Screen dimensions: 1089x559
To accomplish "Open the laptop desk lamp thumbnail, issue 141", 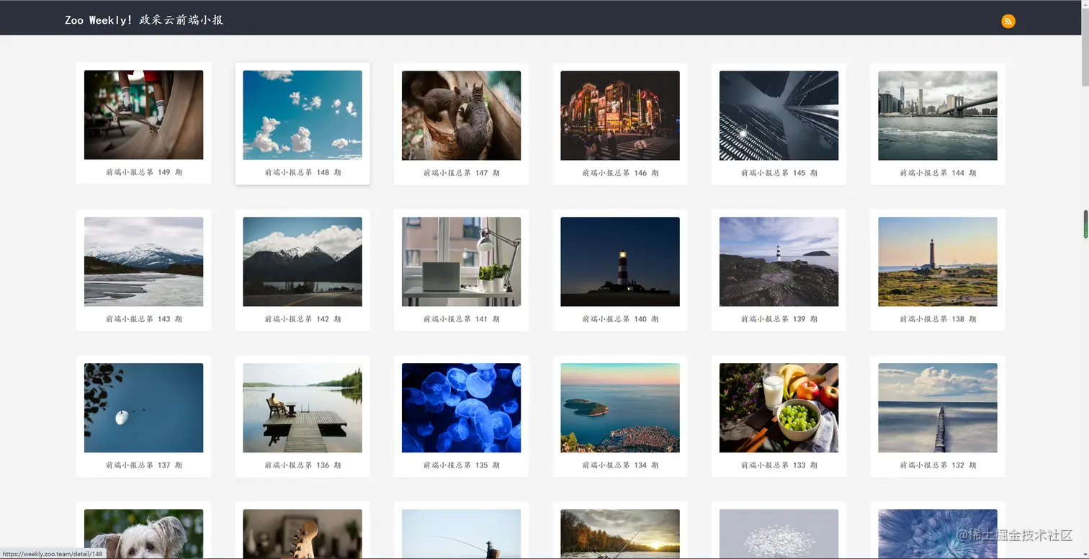I will tap(461, 261).
